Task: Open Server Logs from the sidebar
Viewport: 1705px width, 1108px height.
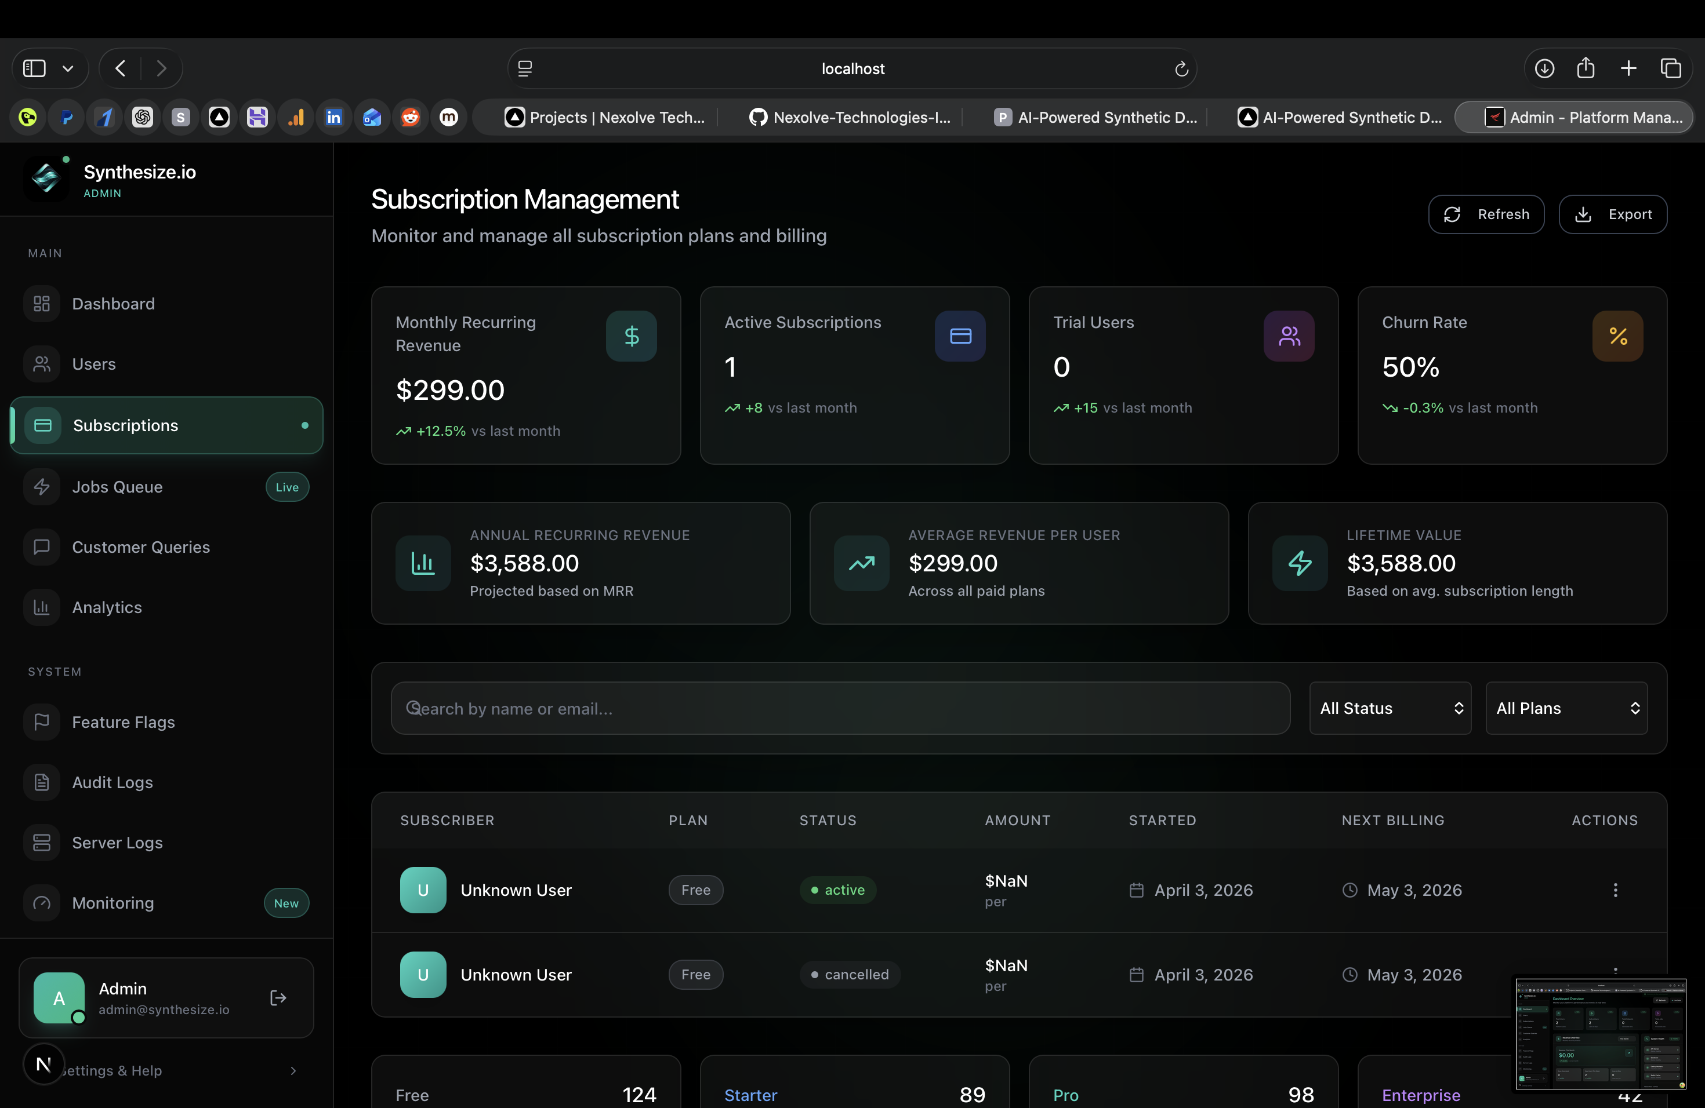Action: click(118, 843)
